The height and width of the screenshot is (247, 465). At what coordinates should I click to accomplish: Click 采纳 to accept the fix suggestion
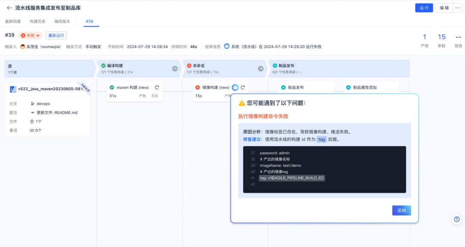coord(401,210)
